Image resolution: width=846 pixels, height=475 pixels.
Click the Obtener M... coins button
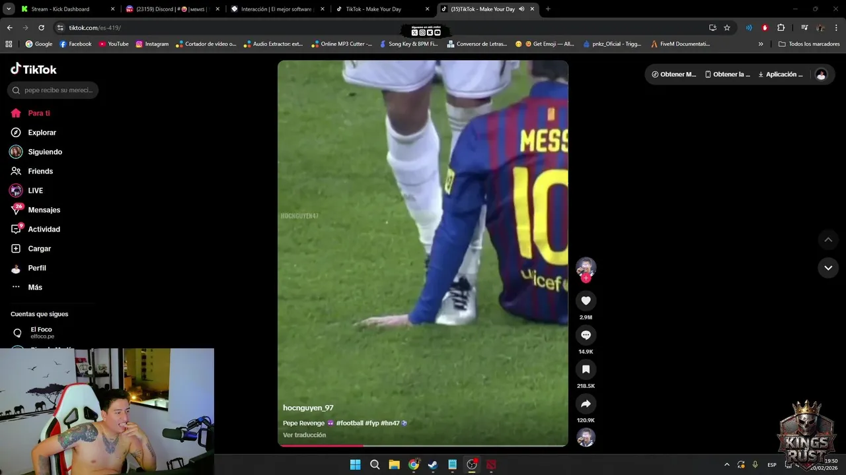point(673,75)
